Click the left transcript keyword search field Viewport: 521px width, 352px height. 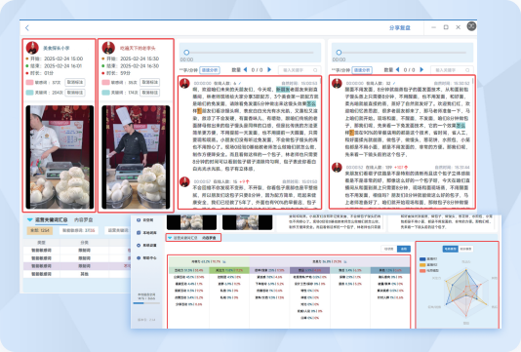(x=300, y=70)
